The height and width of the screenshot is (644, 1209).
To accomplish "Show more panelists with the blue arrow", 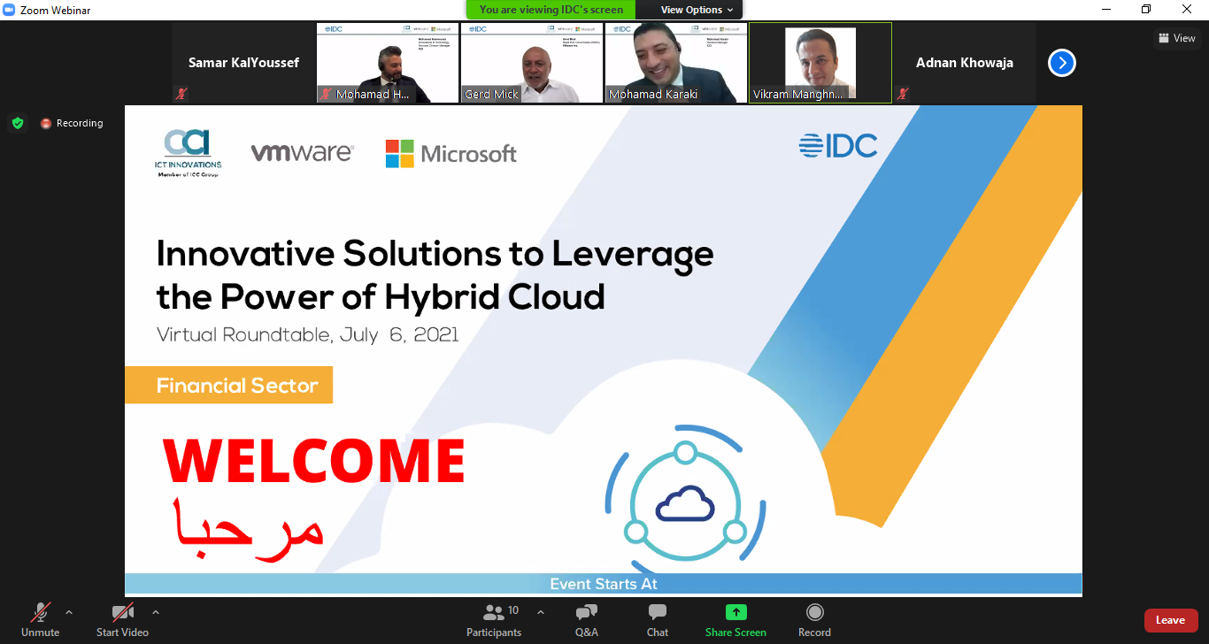I will 1062,63.
